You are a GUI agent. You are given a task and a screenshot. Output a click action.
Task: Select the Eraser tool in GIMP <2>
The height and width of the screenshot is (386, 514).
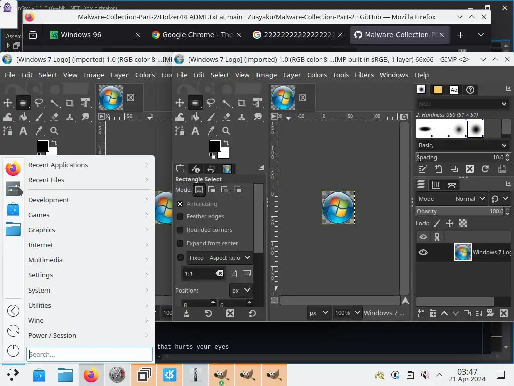(226, 117)
